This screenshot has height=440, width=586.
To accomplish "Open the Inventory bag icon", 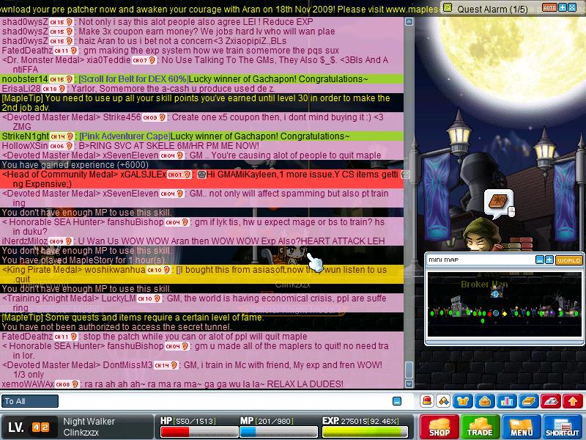I will [485, 401].
